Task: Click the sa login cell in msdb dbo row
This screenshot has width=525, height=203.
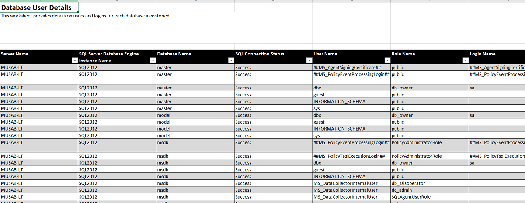Action: click(x=497, y=163)
